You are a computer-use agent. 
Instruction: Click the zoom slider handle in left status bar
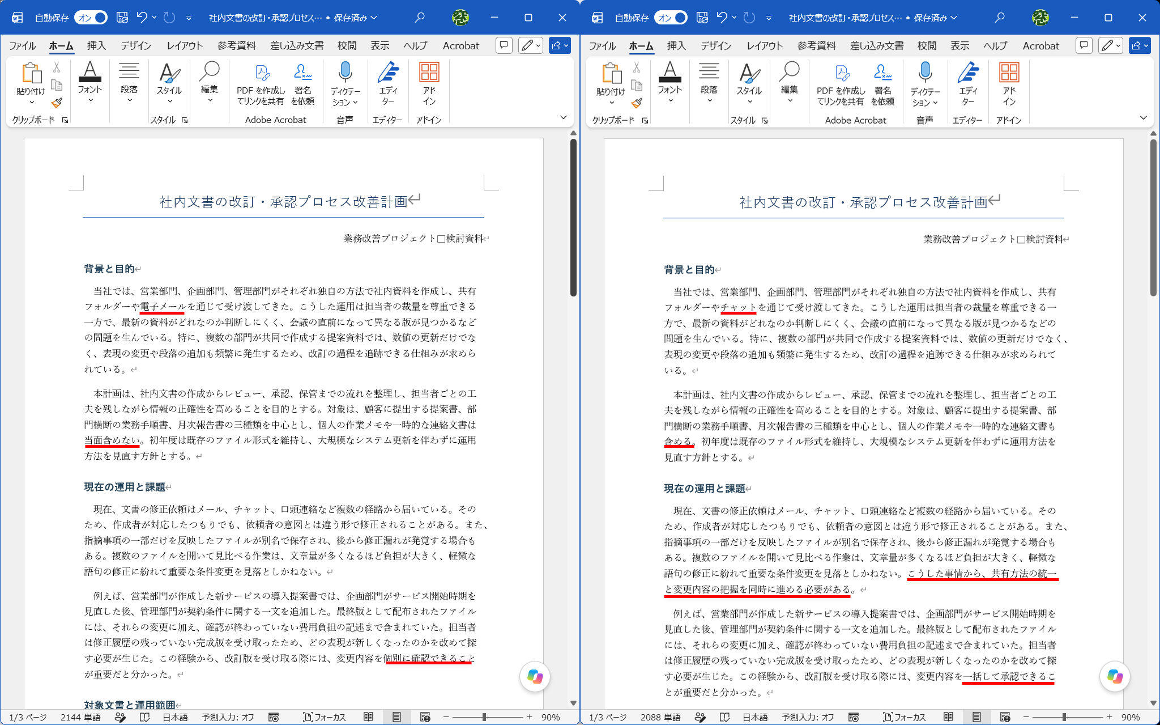point(485,717)
